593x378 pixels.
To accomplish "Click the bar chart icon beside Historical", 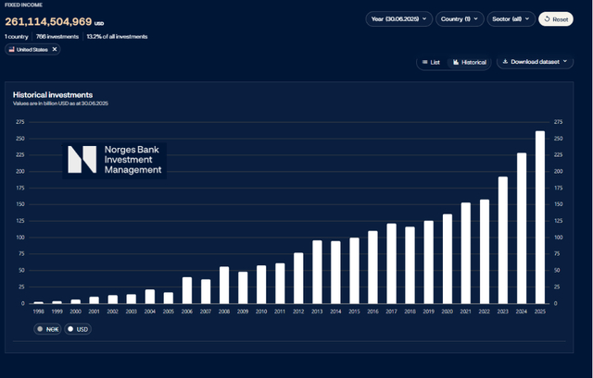I will 456,62.
